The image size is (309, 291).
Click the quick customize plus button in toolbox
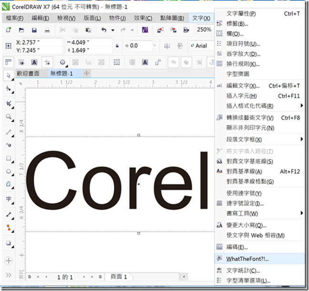pos(9,260)
